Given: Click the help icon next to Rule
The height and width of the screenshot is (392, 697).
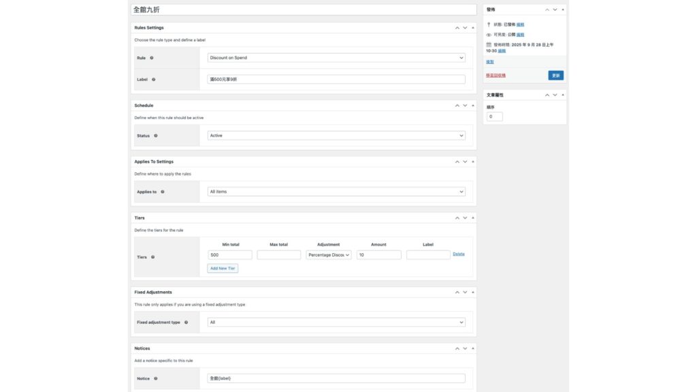Looking at the screenshot, I should coord(152,58).
